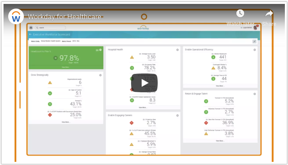Focus the Workday search box

click(50, 28)
